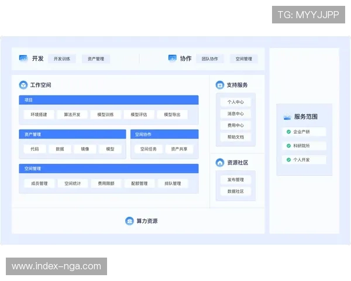Choose the 代码 asset button

tap(35, 149)
